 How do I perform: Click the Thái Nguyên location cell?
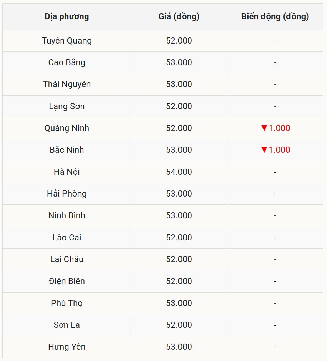pos(67,84)
